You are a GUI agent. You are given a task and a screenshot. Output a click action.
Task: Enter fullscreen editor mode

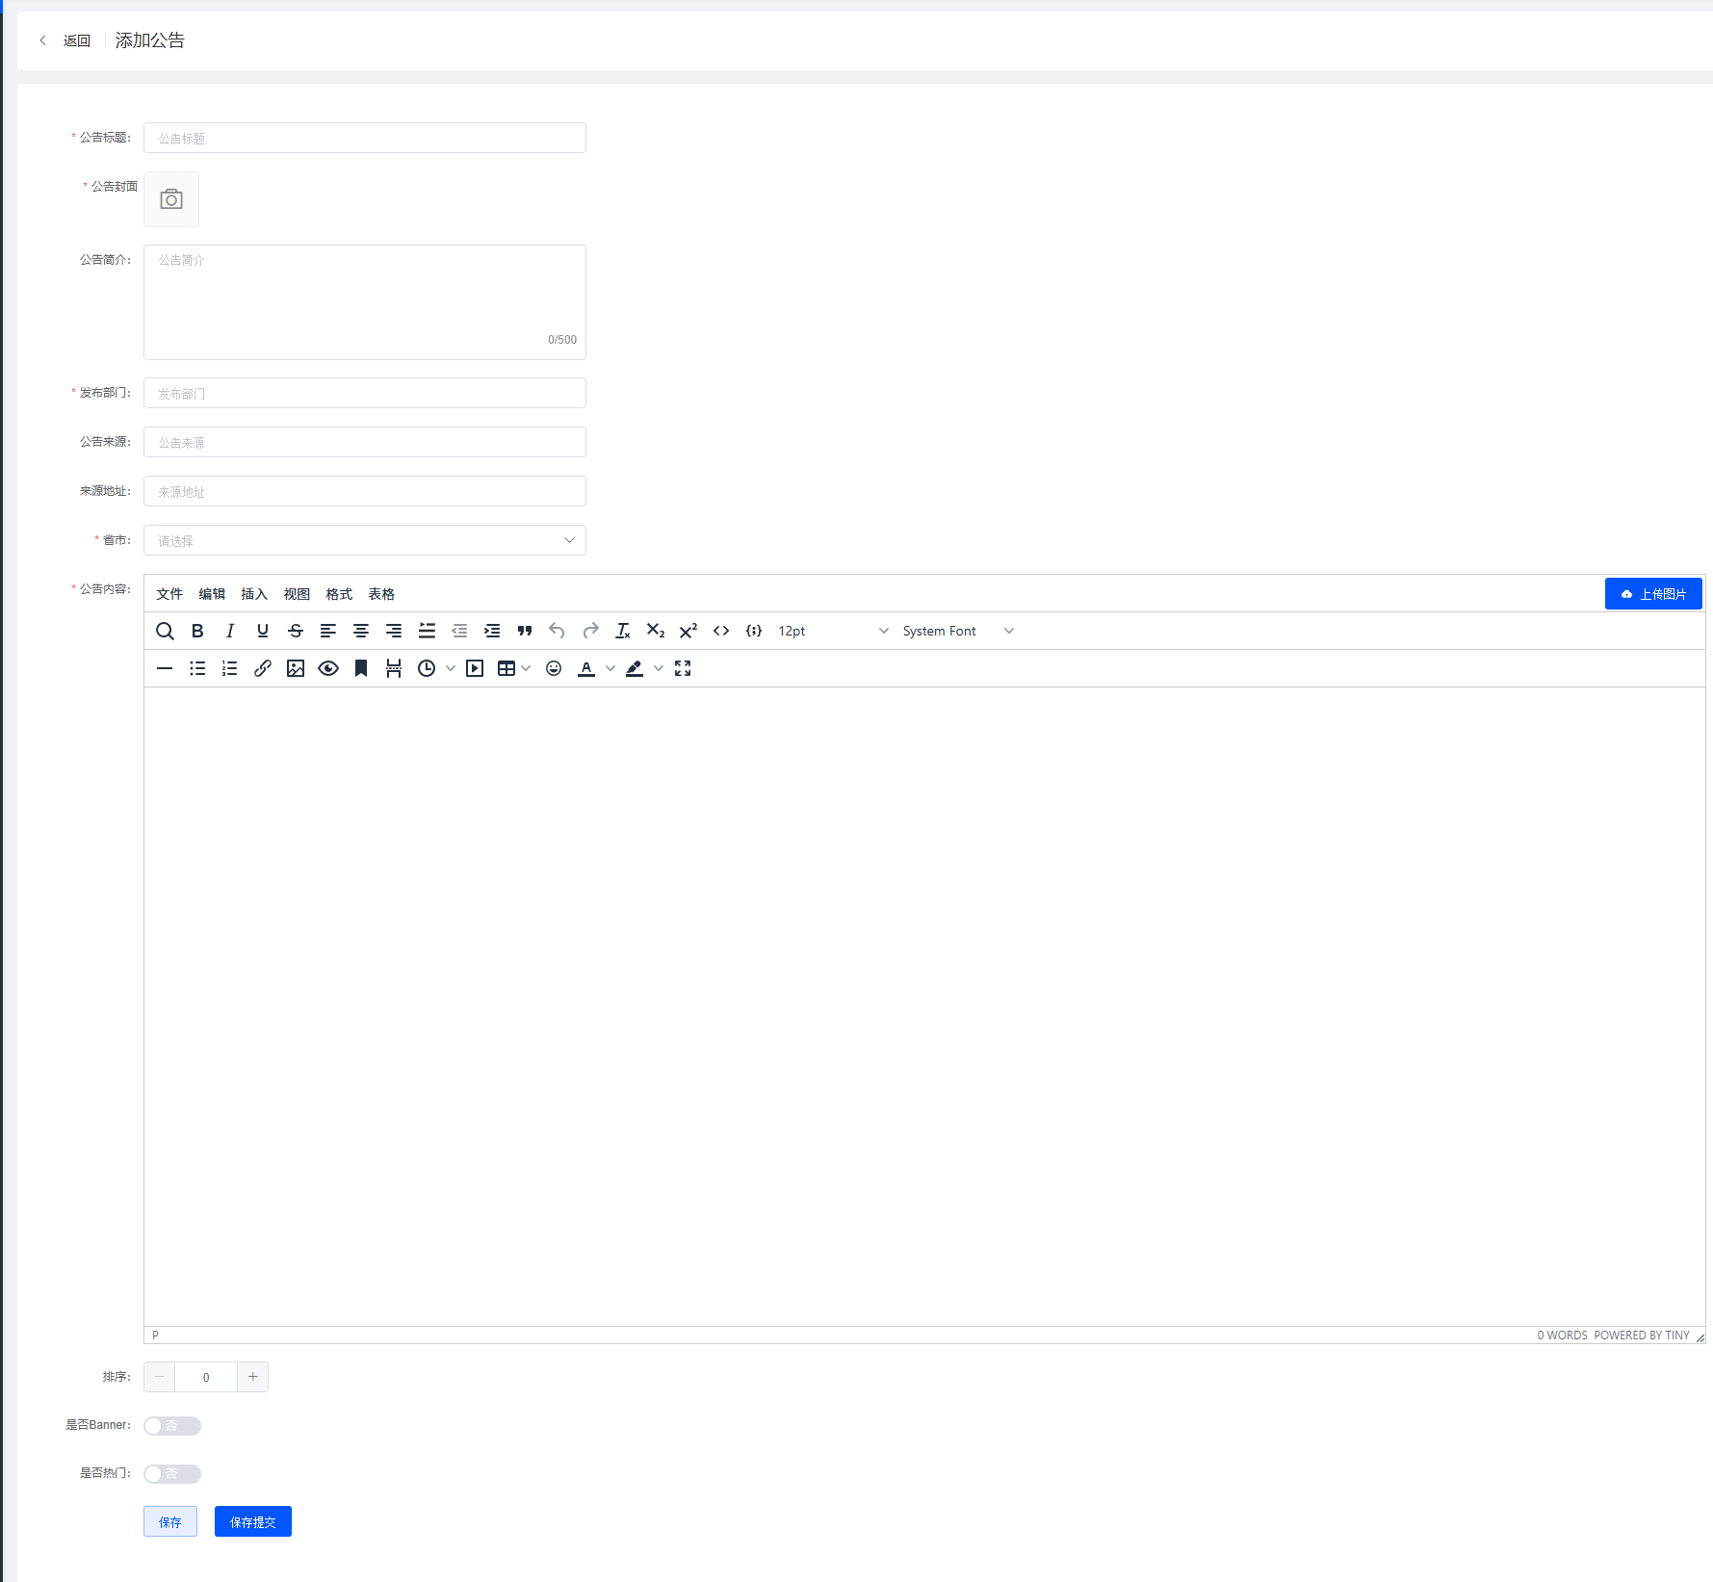pyautogui.click(x=683, y=668)
